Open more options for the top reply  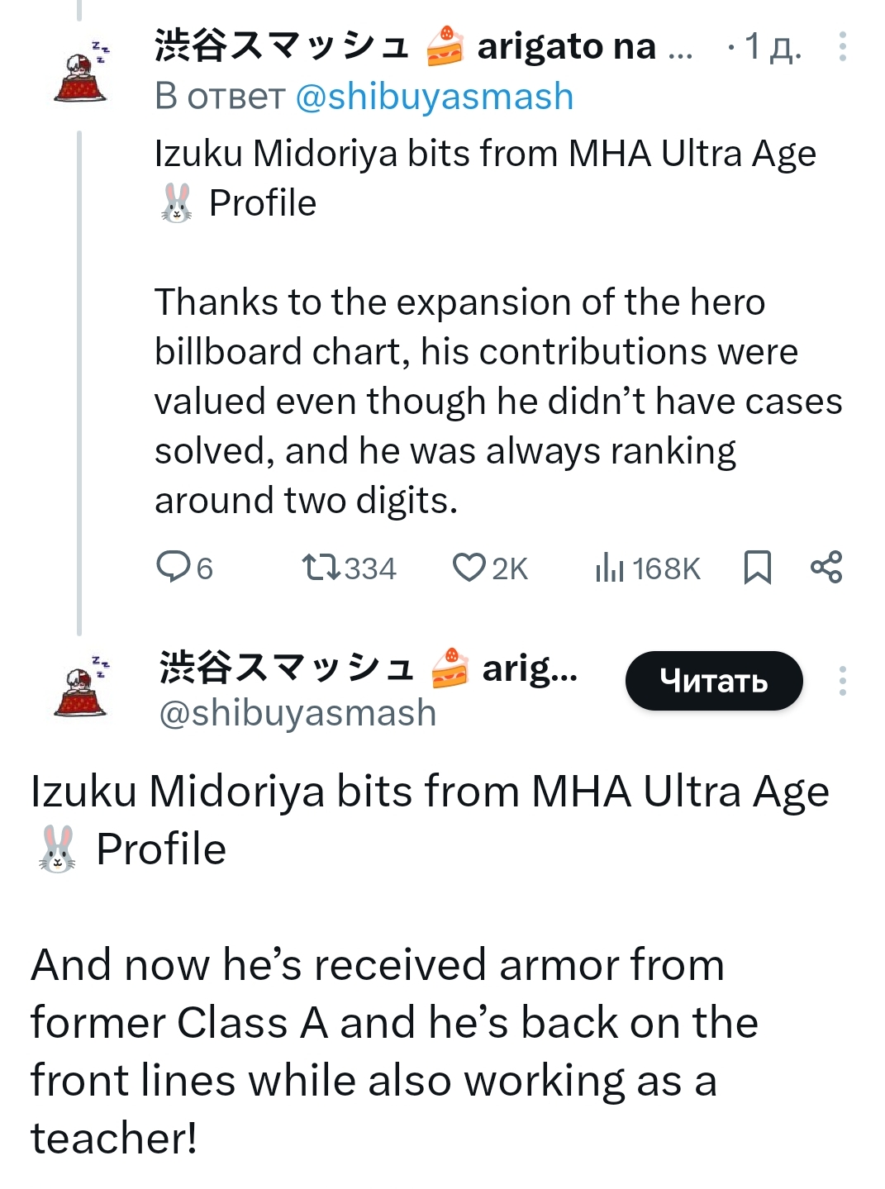[x=842, y=46]
